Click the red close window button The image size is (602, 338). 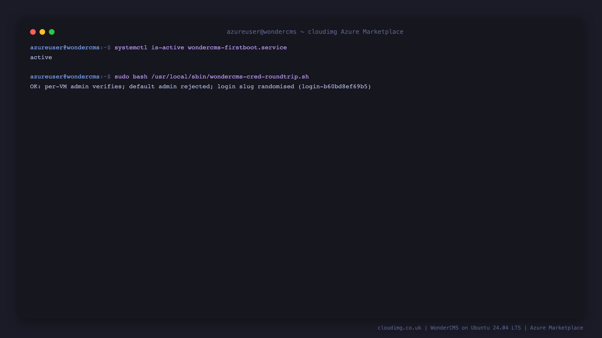[33, 32]
